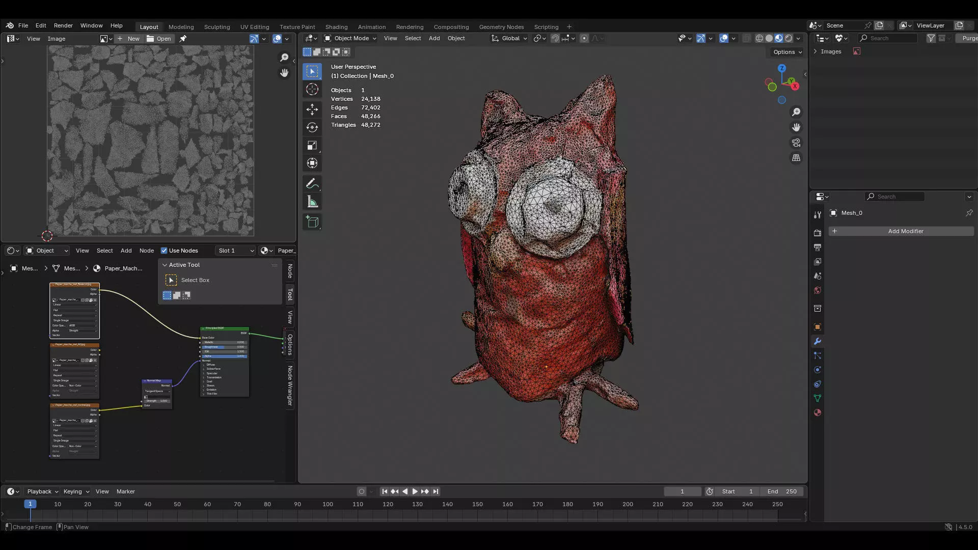Uncheck the Use Nodes checkbox
978x550 pixels.
[164, 251]
